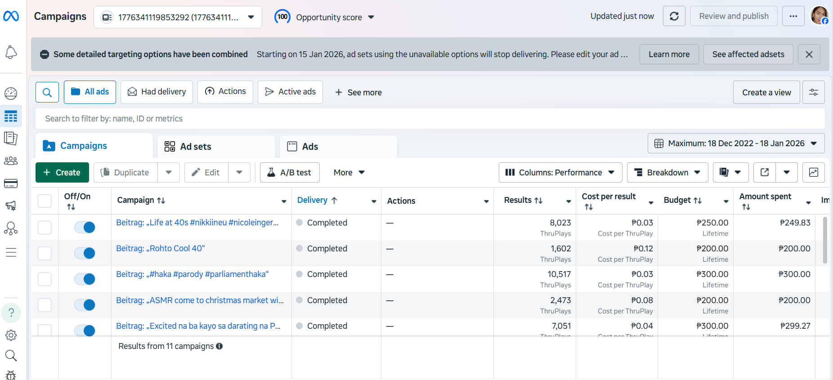This screenshot has height=380, width=833.
Task: Open the billing card icon in sidebar
Action: [x=11, y=183]
